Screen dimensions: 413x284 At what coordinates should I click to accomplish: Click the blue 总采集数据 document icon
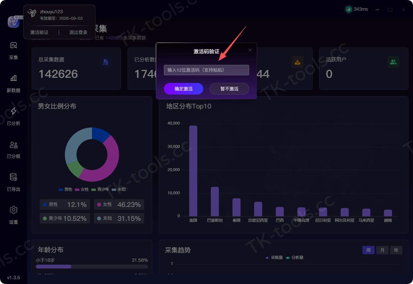click(x=106, y=62)
